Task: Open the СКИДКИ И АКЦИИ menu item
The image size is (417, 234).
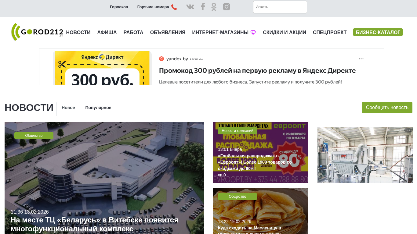Action: [285, 33]
